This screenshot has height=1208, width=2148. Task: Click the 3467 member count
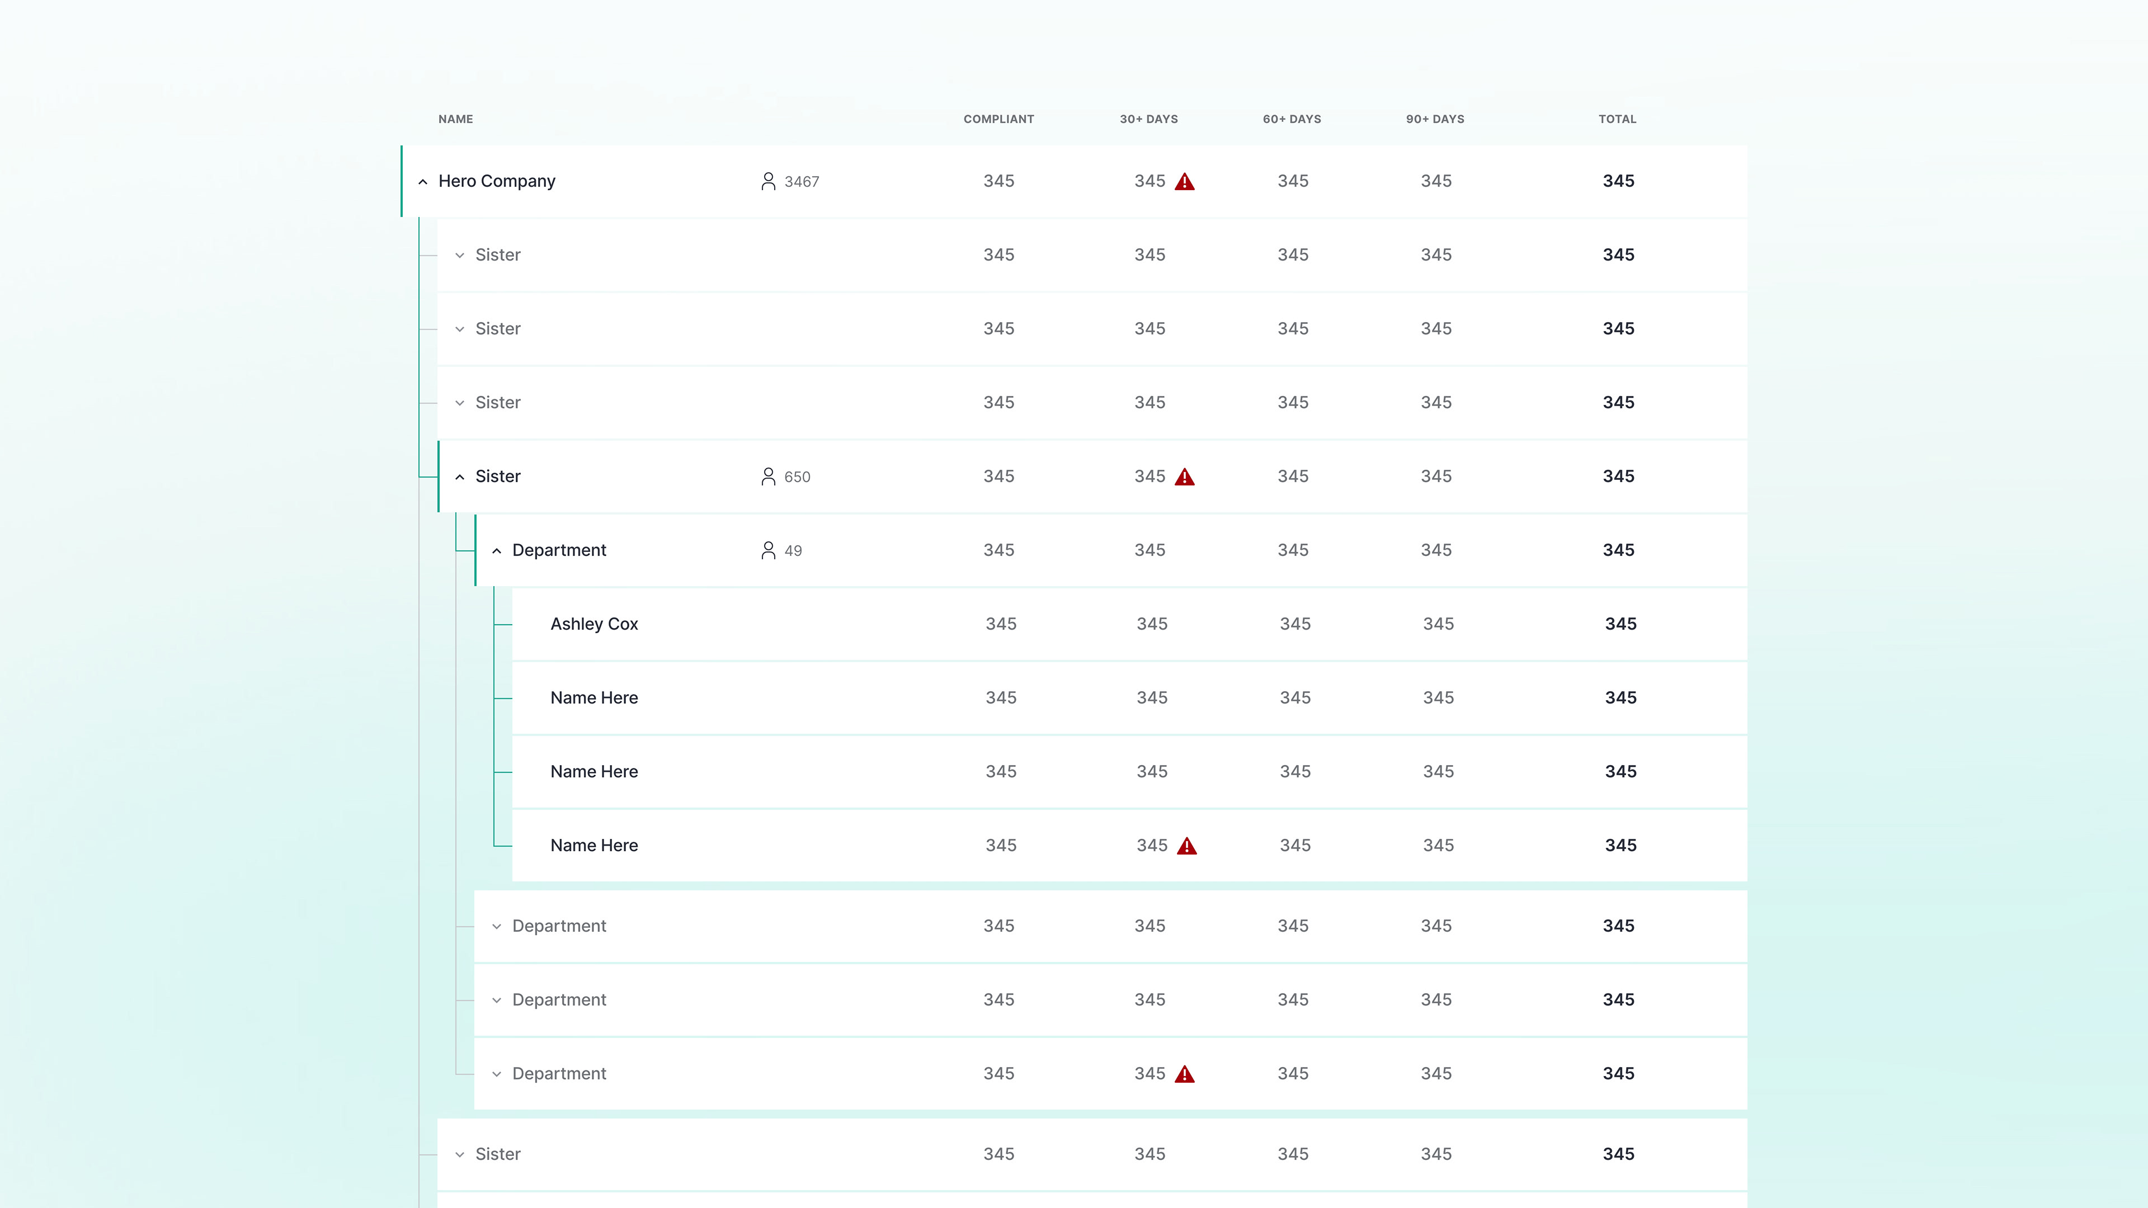(x=802, y=182)
